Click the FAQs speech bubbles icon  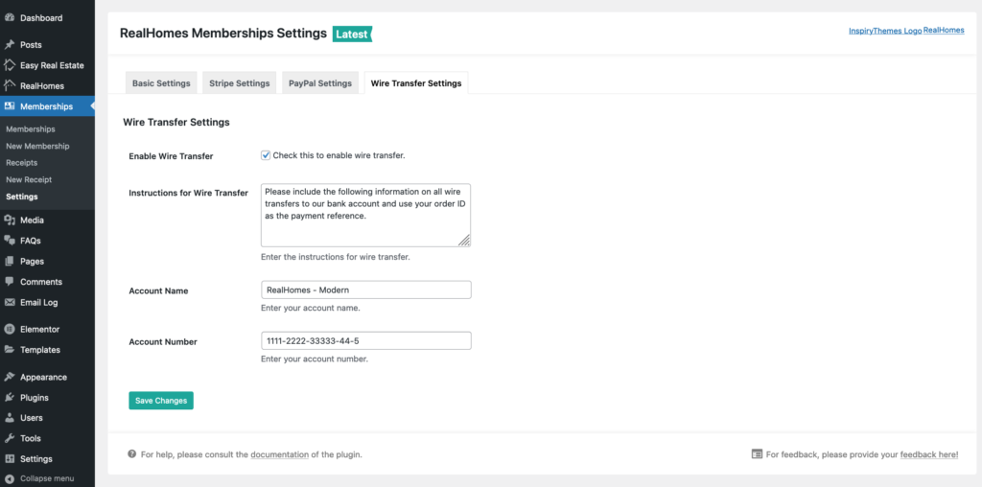click(x=10, y=241)
